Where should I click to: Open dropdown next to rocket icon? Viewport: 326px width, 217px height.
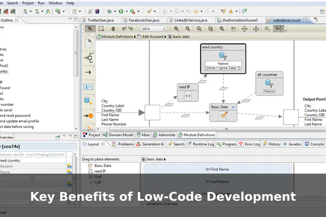tap(155, 11)
